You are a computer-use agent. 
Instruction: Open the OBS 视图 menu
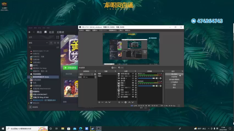coord(94,31)
